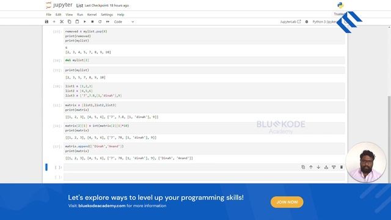Click the cell with matrix[2][1] = int(...)
The height and width of the screenshot is (220, 391).
pyautogui.click(x=204, y=128)
